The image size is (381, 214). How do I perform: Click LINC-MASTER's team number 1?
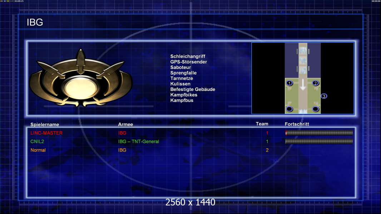(267, 133)
